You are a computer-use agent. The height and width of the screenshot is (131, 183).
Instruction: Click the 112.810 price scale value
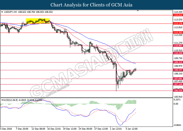pos(178,27)
